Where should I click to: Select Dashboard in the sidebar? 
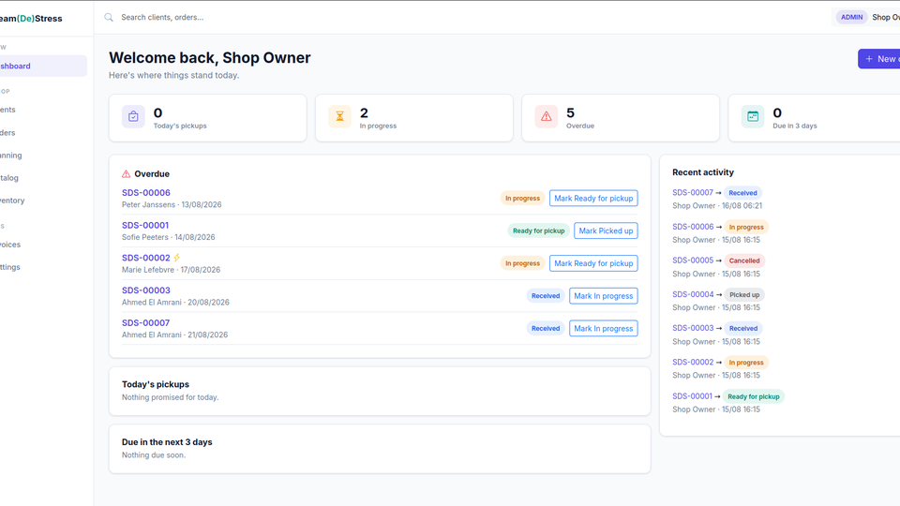42,66
